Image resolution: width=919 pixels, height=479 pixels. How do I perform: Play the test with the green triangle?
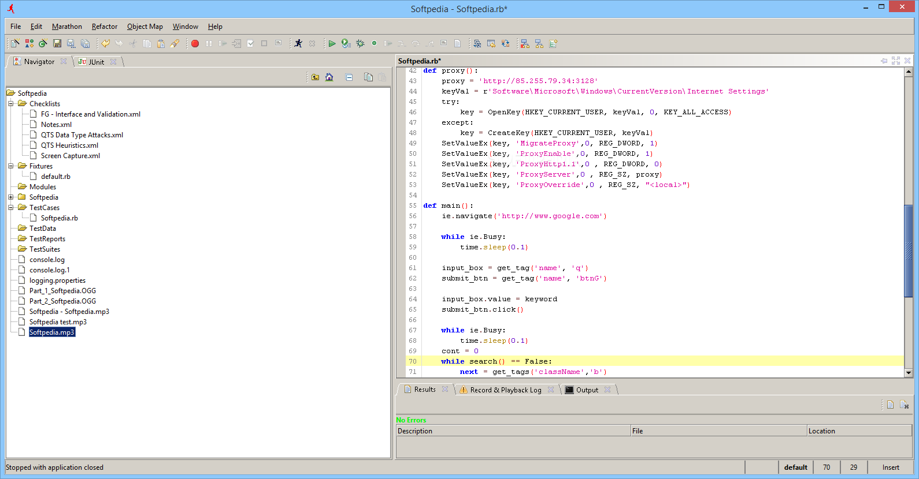[x=332, y=43]
